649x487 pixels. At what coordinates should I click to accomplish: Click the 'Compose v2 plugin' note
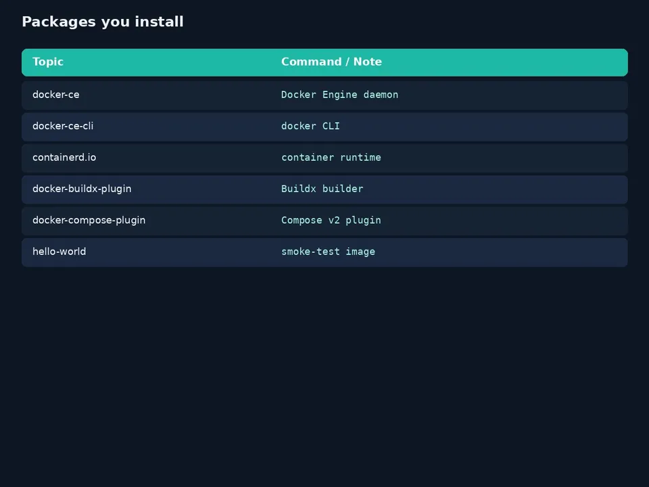point(331,221)
